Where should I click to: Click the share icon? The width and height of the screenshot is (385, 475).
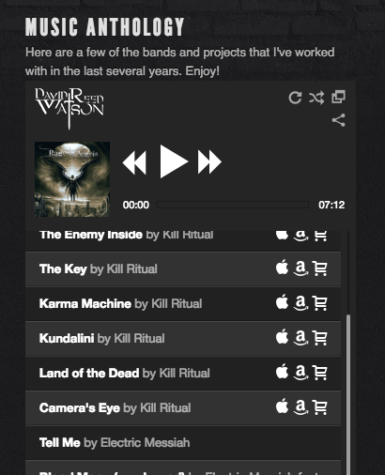click(x=338, y=120)
